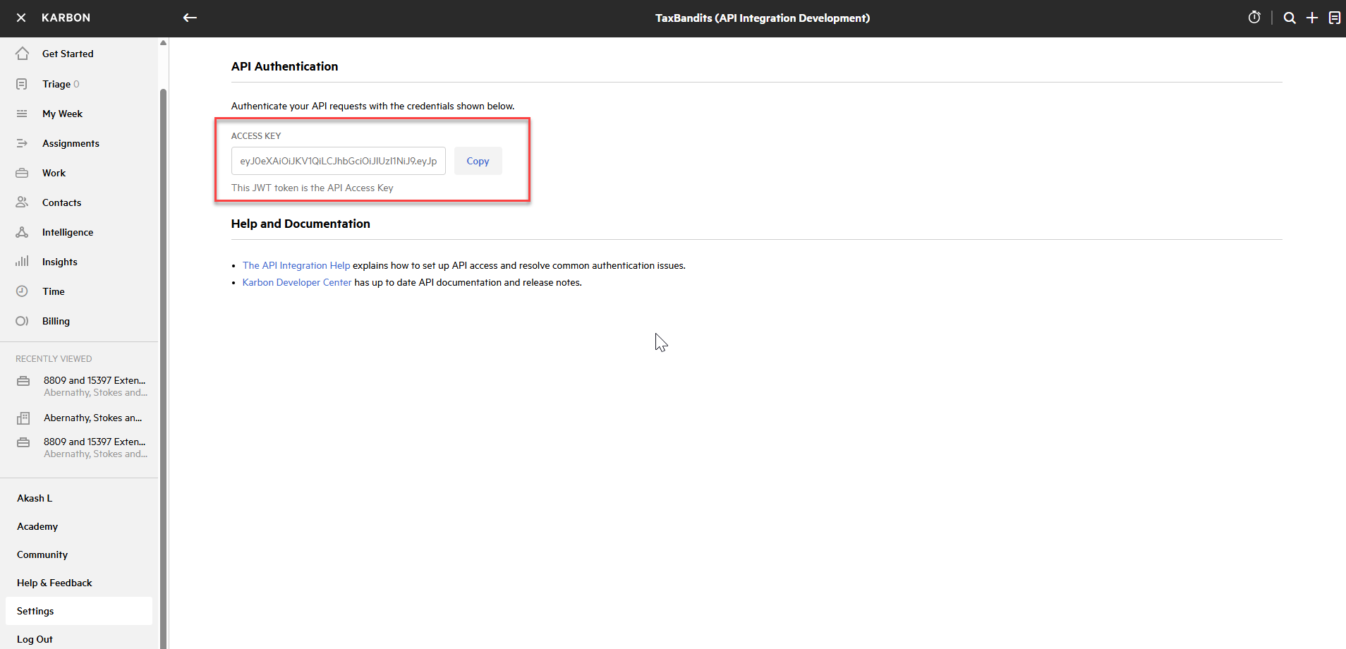Click the Contacts people icon
Image resolution: width=1346 pixels, height=649 pixels.
(x=22, y=202)
